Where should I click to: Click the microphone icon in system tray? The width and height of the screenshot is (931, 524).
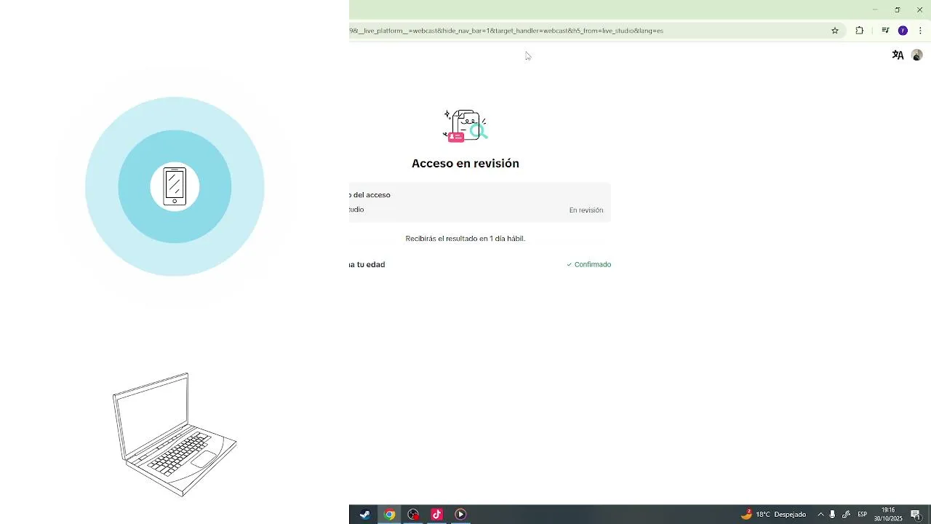pos(833,515)
